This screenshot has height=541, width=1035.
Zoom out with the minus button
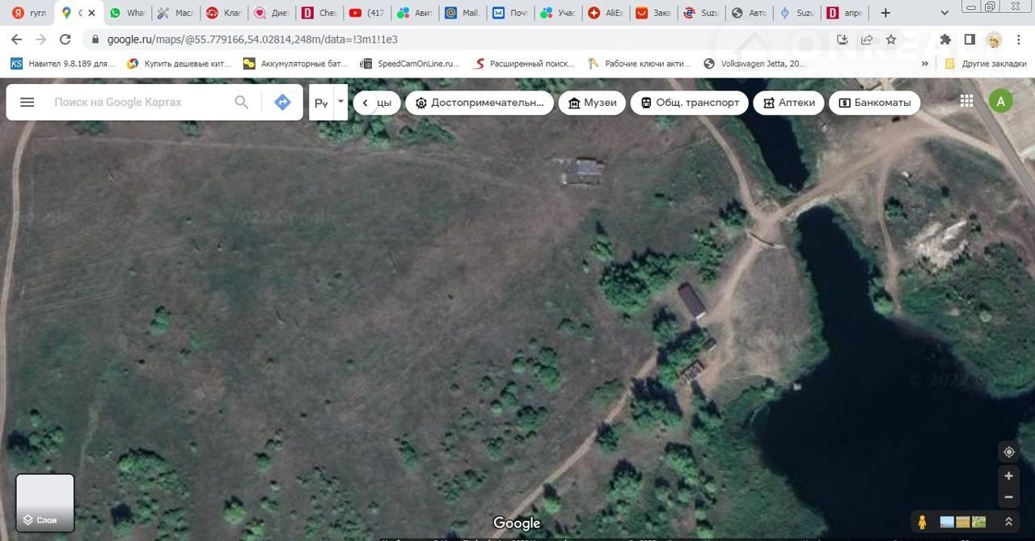tap(1008, 497)
